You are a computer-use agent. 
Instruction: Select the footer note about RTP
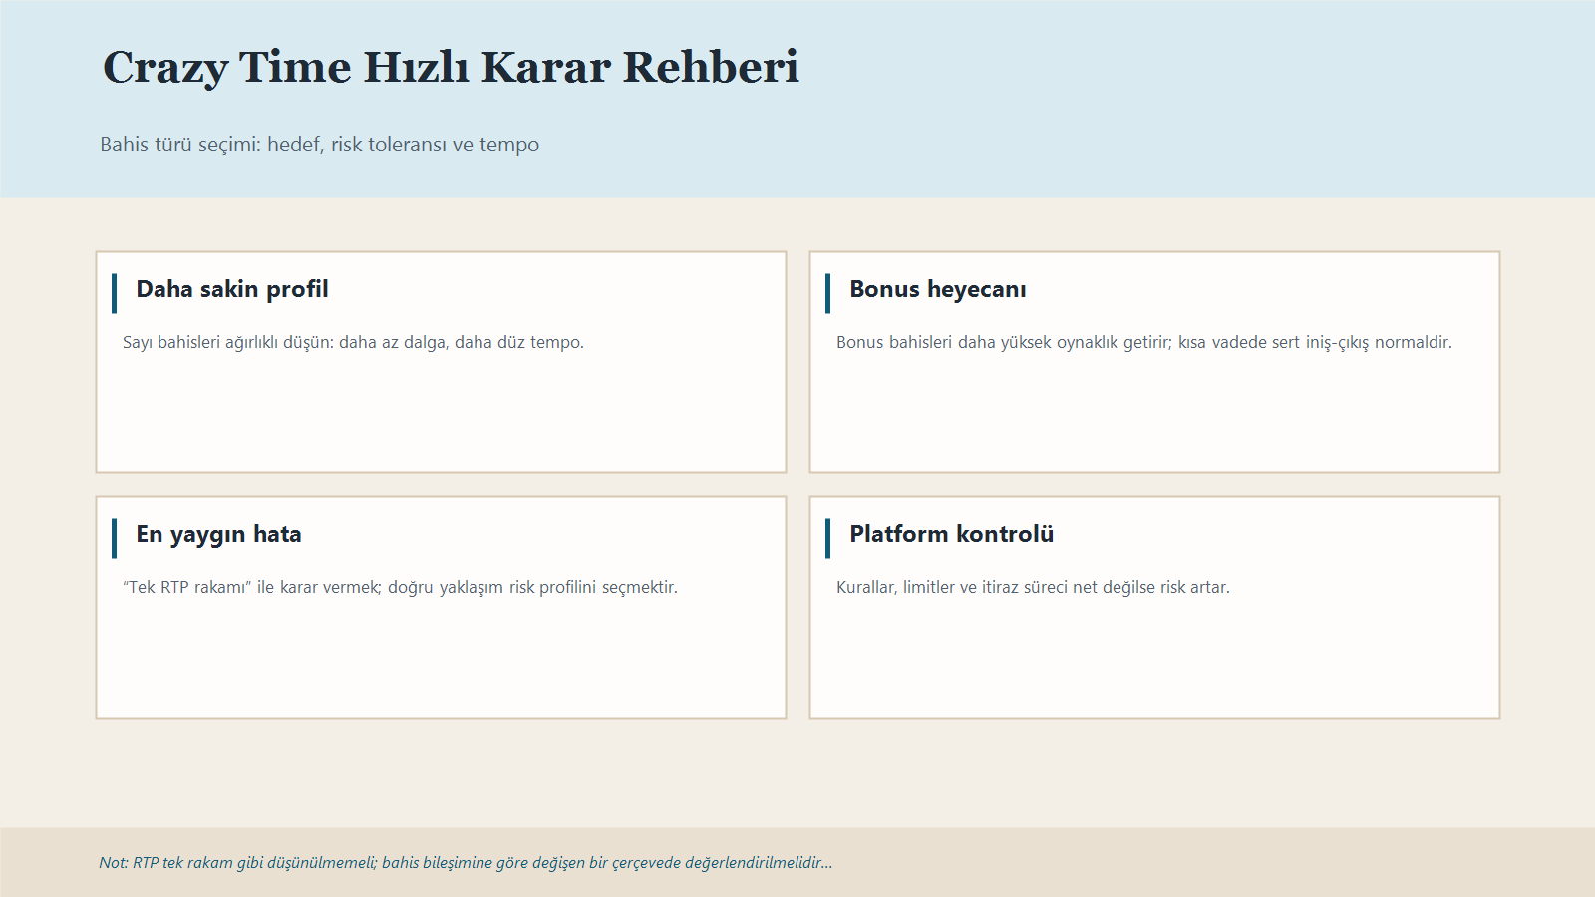click(x=465, y=863)
